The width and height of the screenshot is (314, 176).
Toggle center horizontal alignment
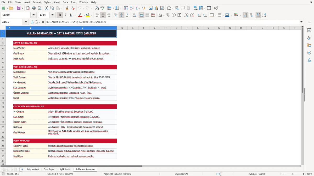[x=103, y=15]
